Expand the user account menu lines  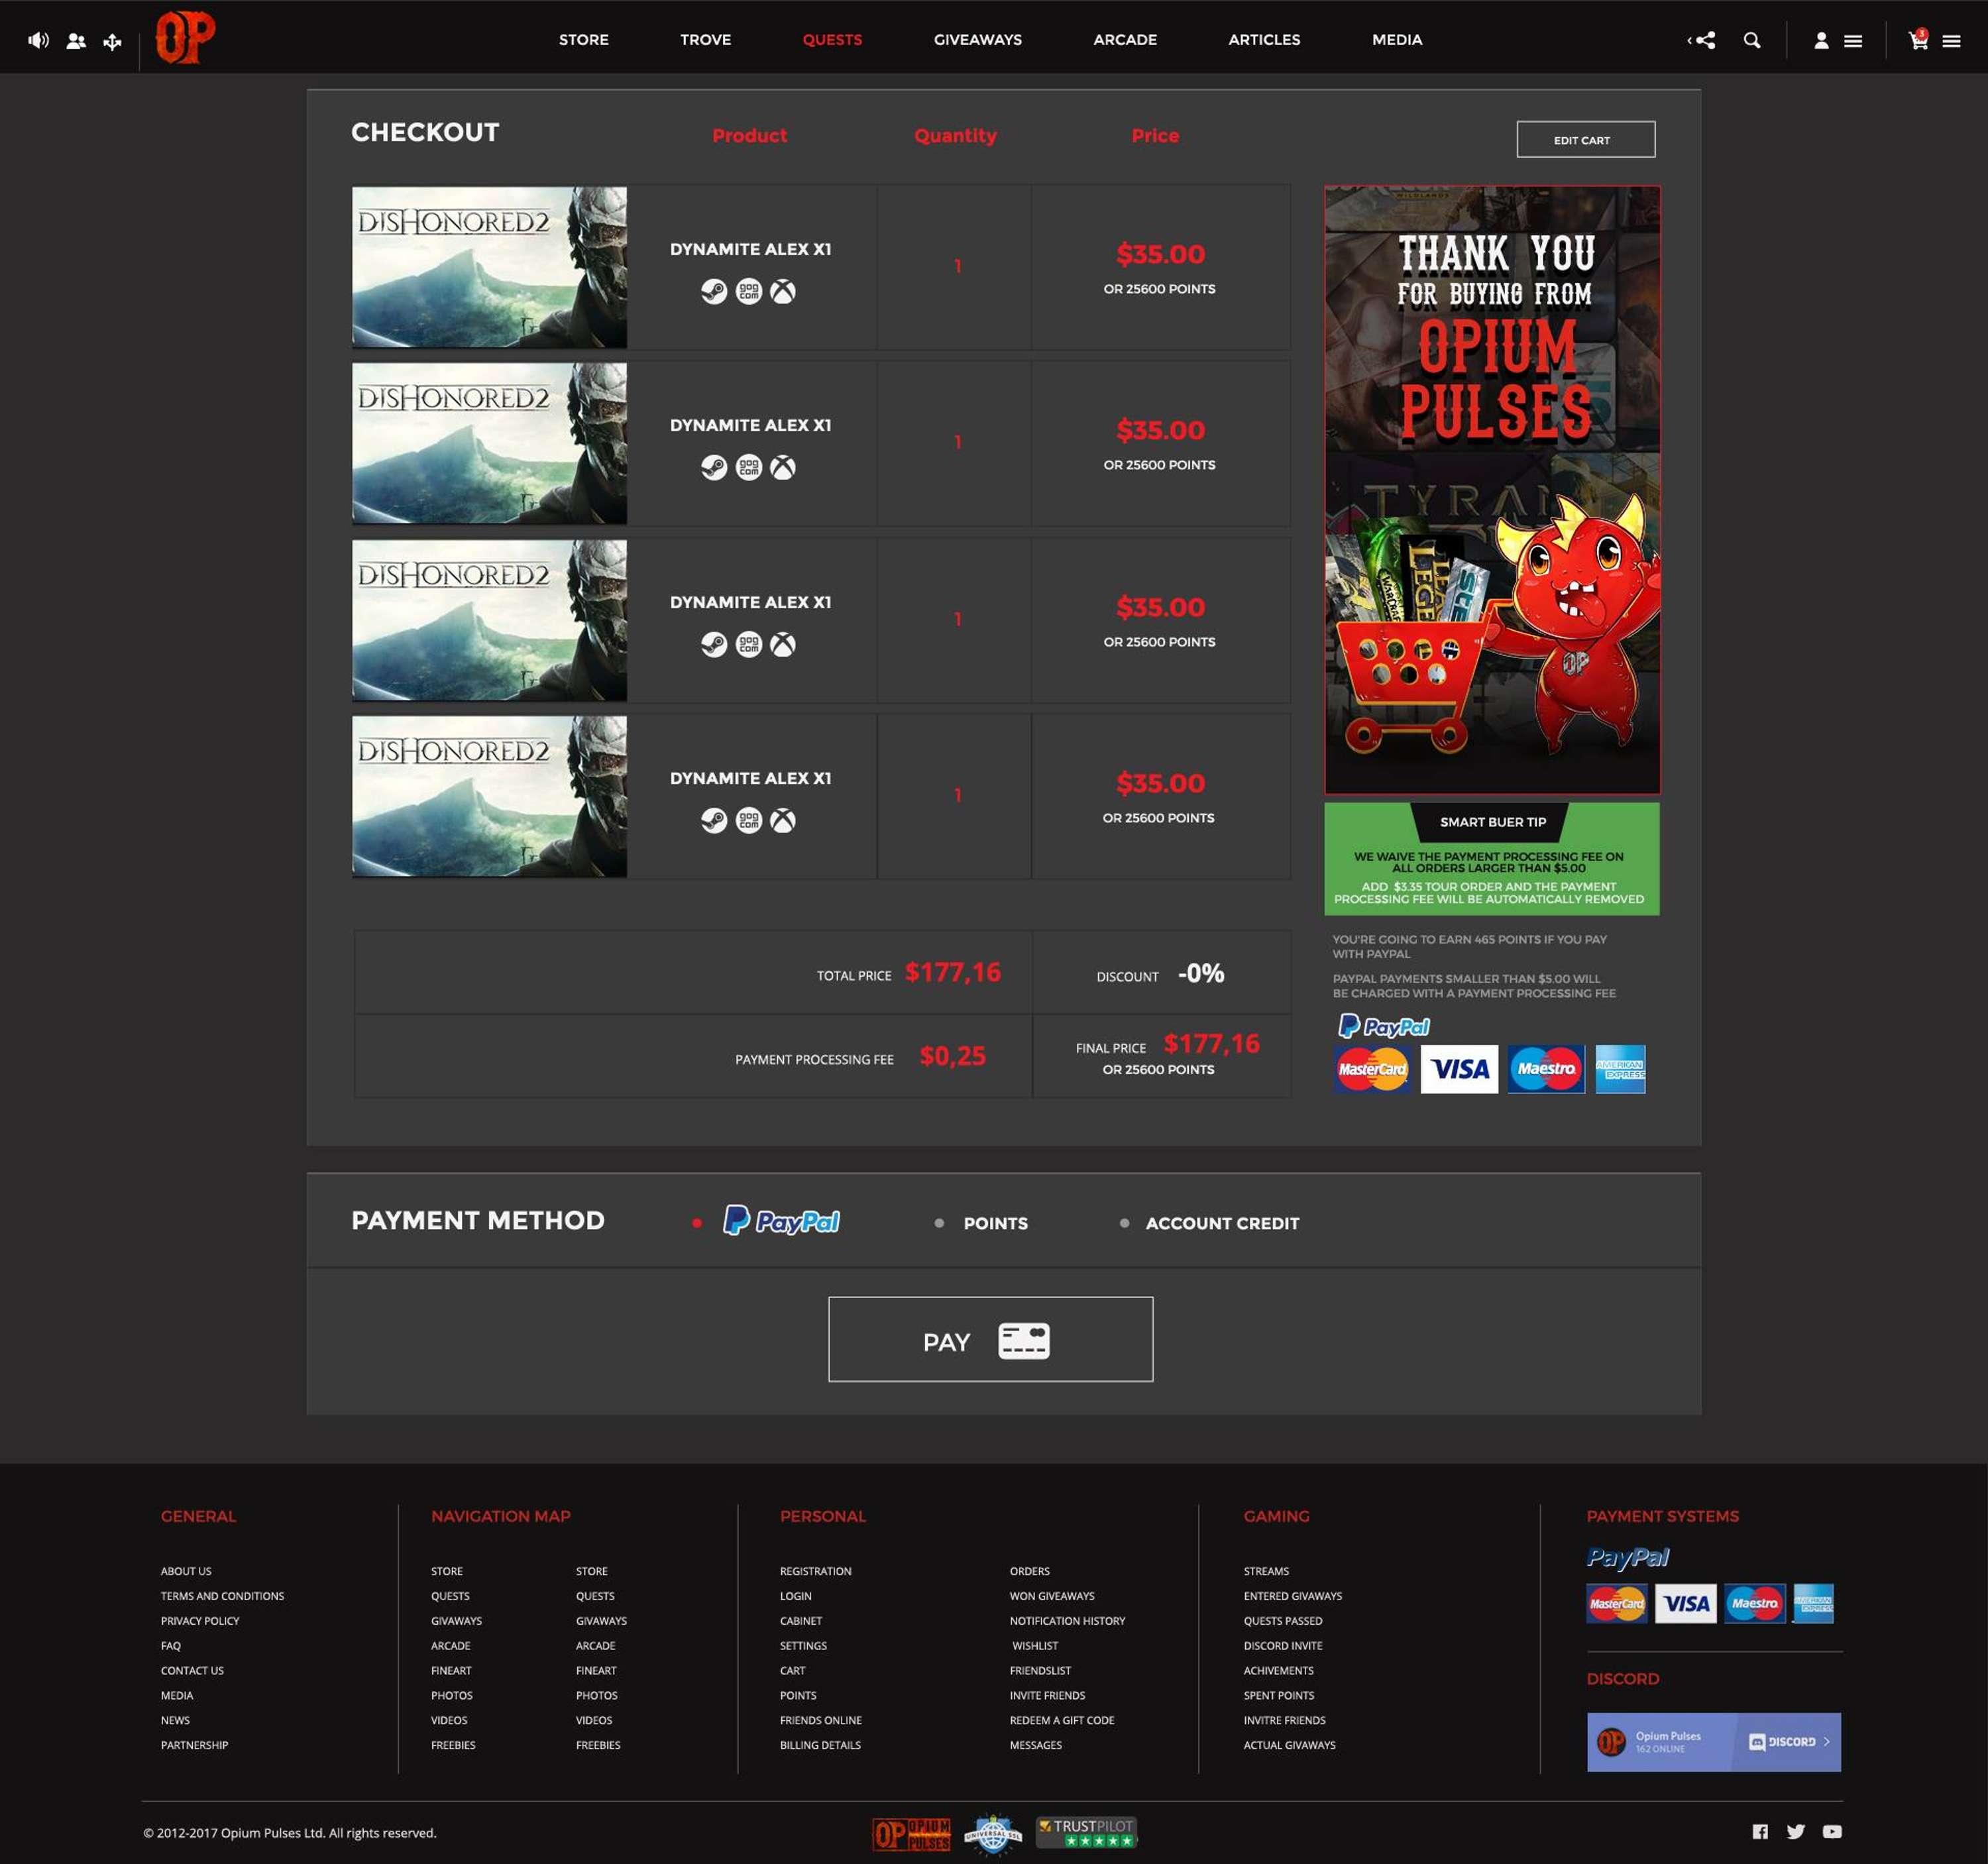coord(1853,41)
